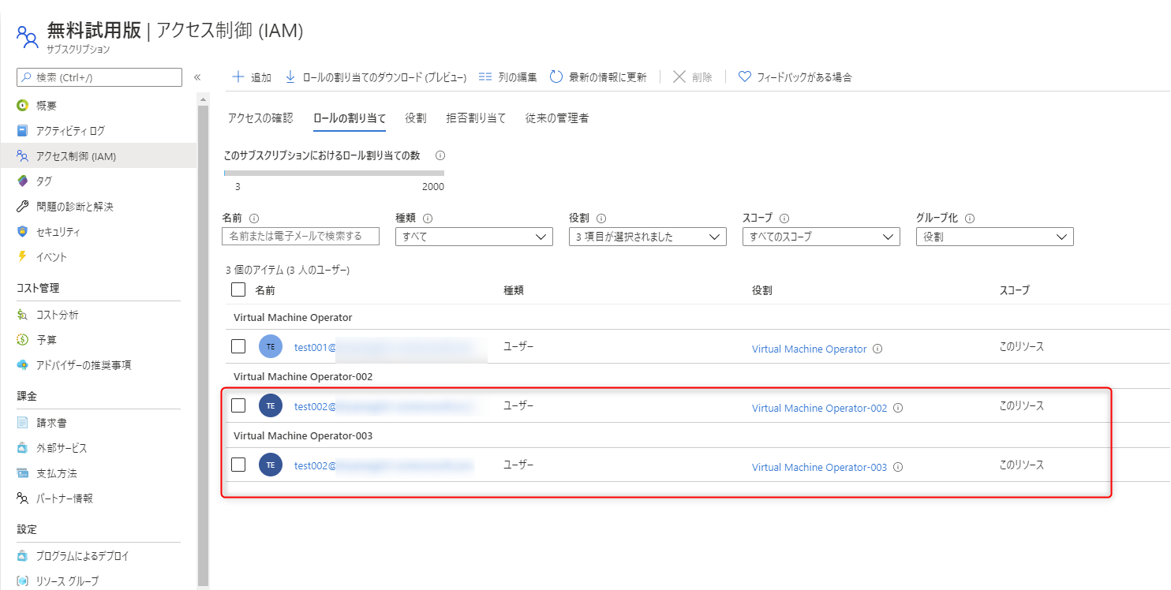Screen dimensions: 1171x590
Task: Click the セキュリティ shield icon
Action: (23, 232)
